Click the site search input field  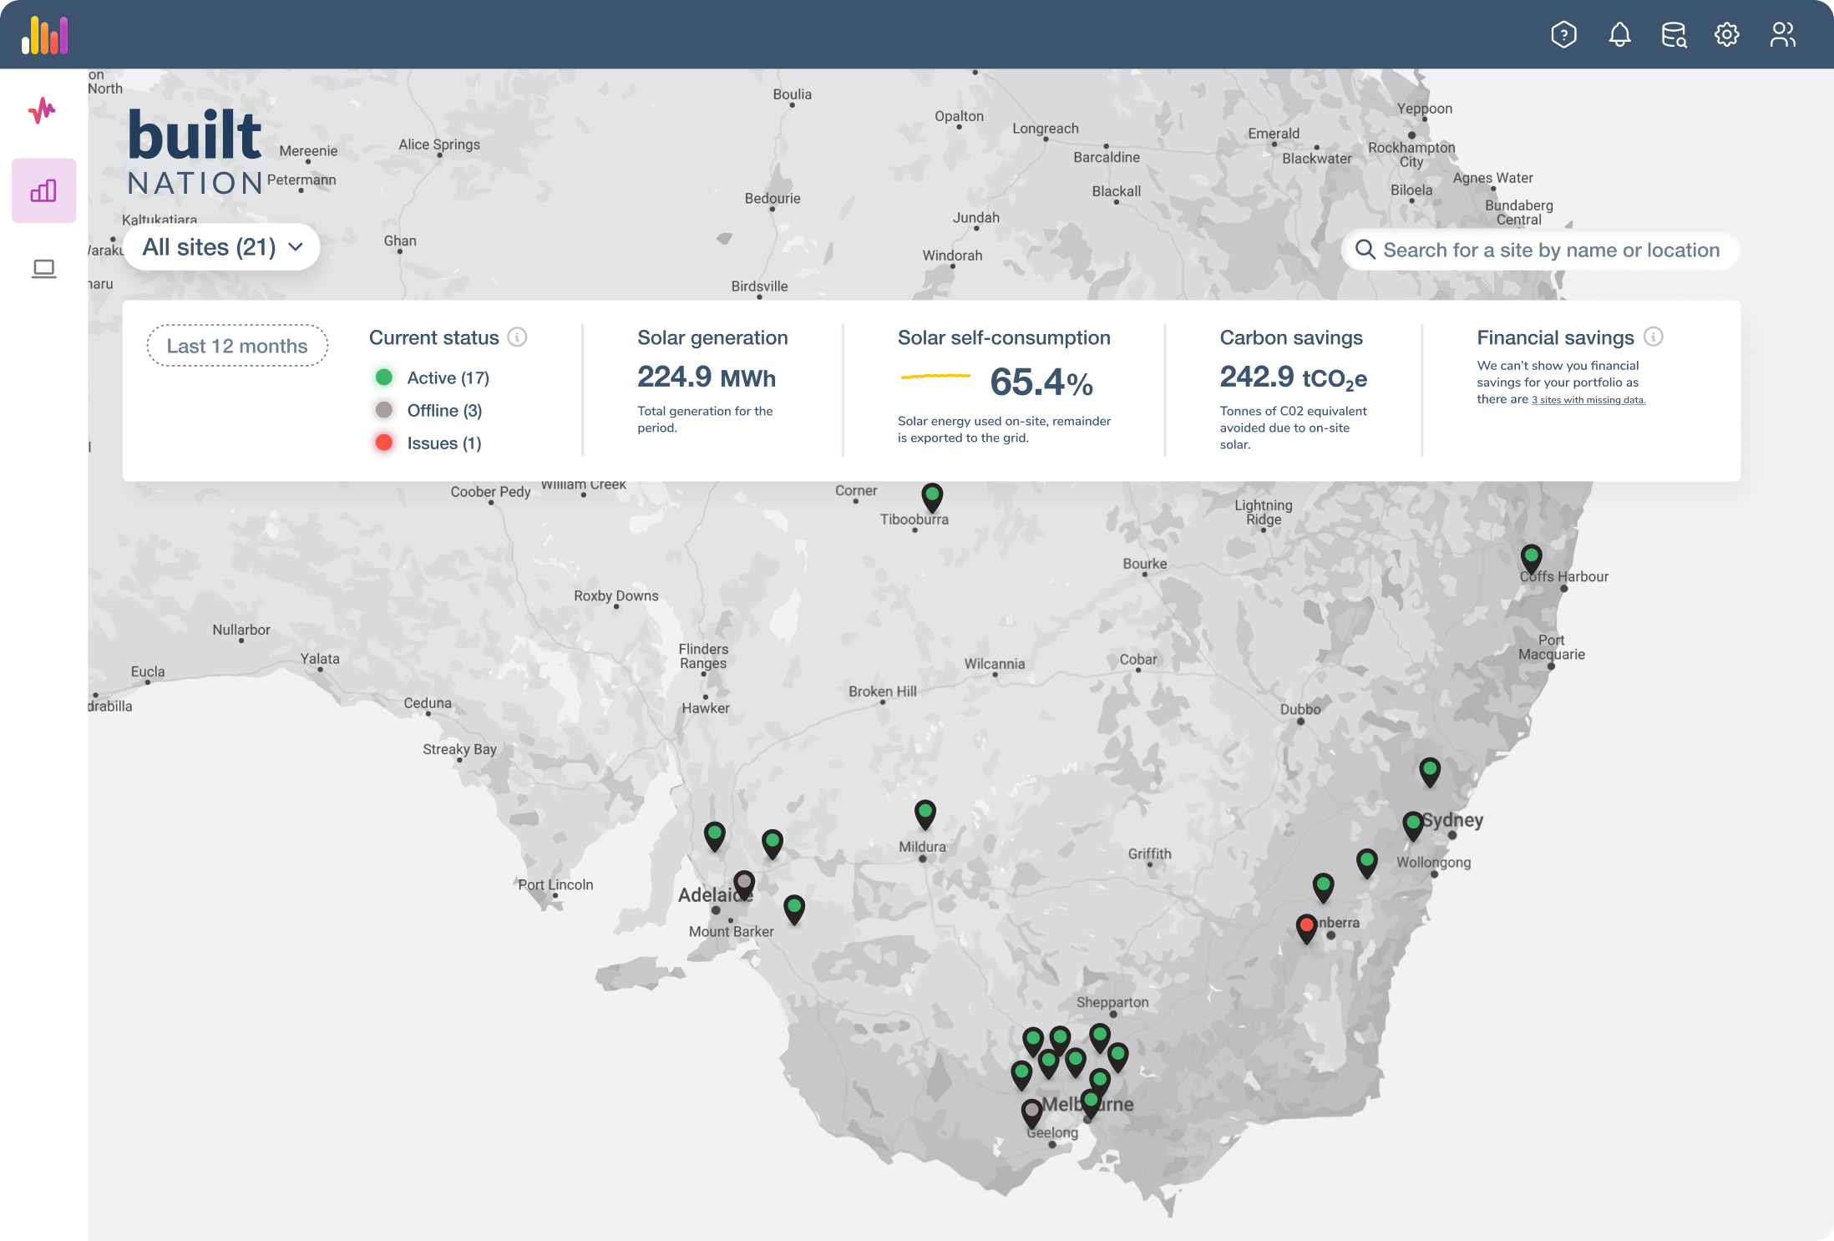coord(1550,250)
